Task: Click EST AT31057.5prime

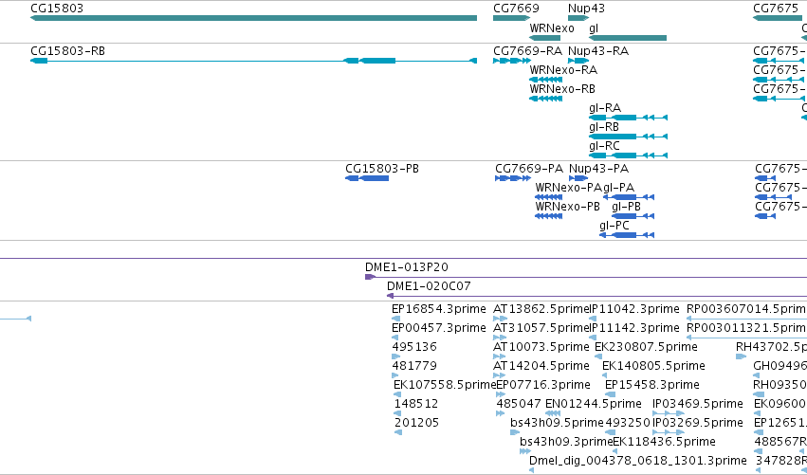Action: 541,328
